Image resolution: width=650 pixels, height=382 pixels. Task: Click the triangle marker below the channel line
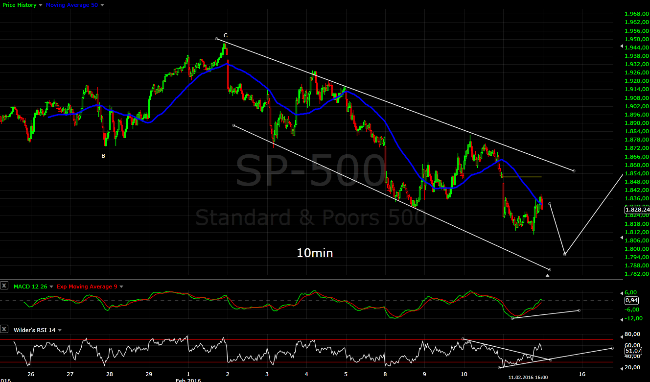[548, 275]
